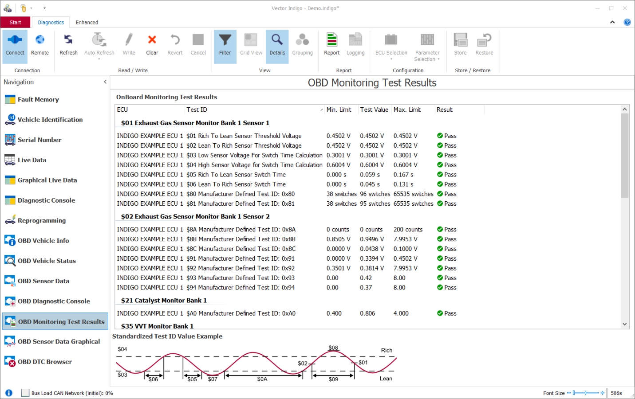Image resolution: width=635 pixels, height=399 pixels.
Task: Select $02 Exhaust Gas Sensor group header
Action: (x=195, y=216)
